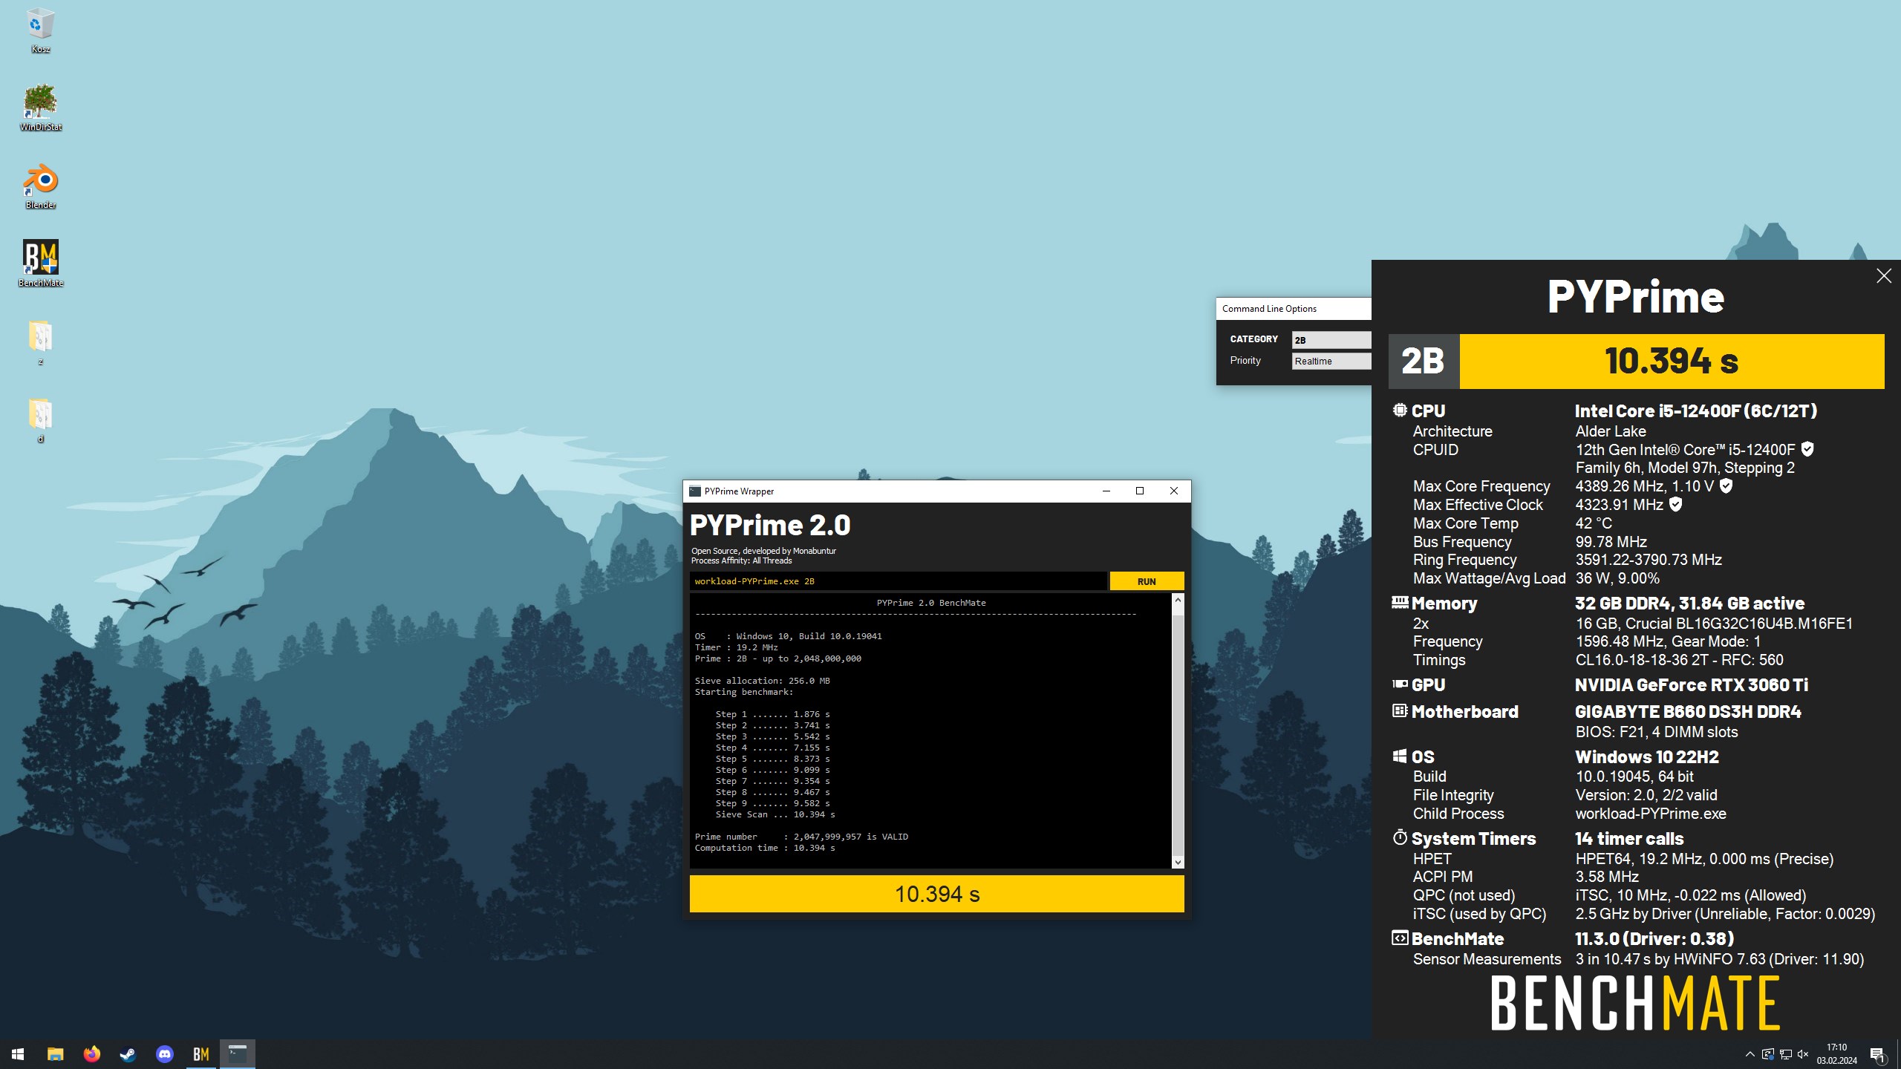
Task: Click the Max Core Frequency shield icon
Action: [x=1726, y=486]
